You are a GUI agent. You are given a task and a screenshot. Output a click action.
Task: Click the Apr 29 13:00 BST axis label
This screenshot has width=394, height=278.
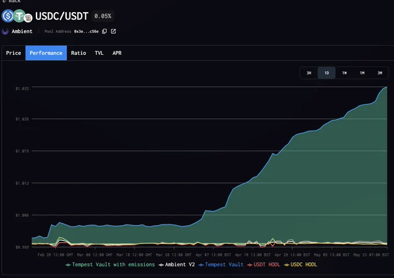pyautogui.click(x=292, y=255)
